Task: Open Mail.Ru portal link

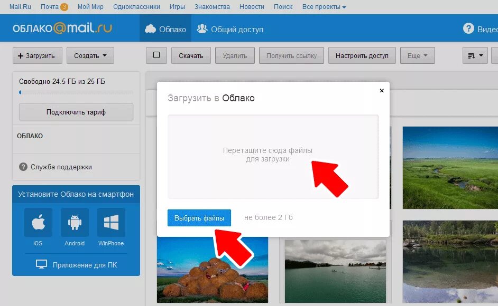Action: (x=20, y=7)
